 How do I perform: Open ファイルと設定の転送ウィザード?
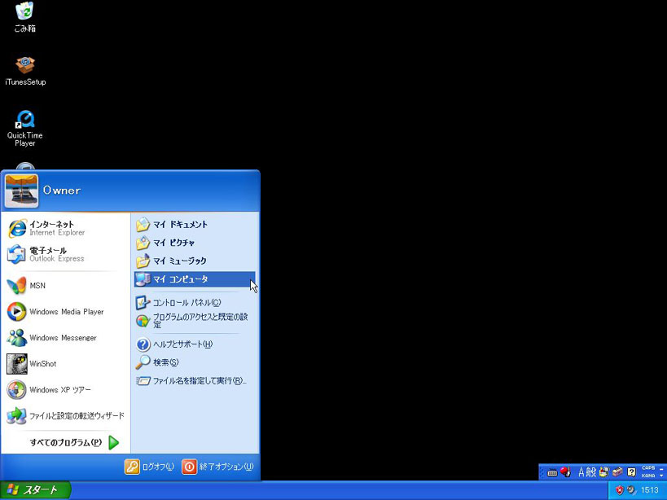click(66, 416)
